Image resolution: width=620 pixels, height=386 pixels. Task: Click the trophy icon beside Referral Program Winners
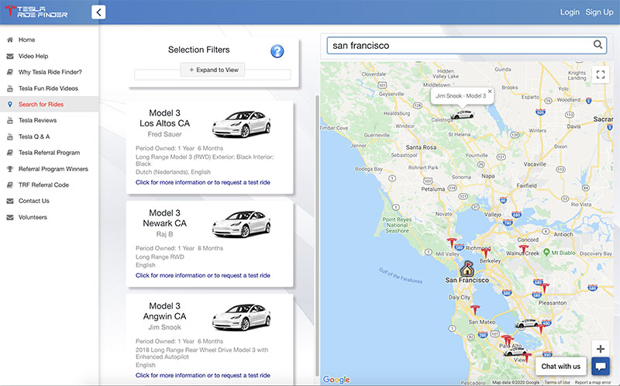tap(10, 169)
